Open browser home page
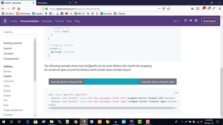 19,9
